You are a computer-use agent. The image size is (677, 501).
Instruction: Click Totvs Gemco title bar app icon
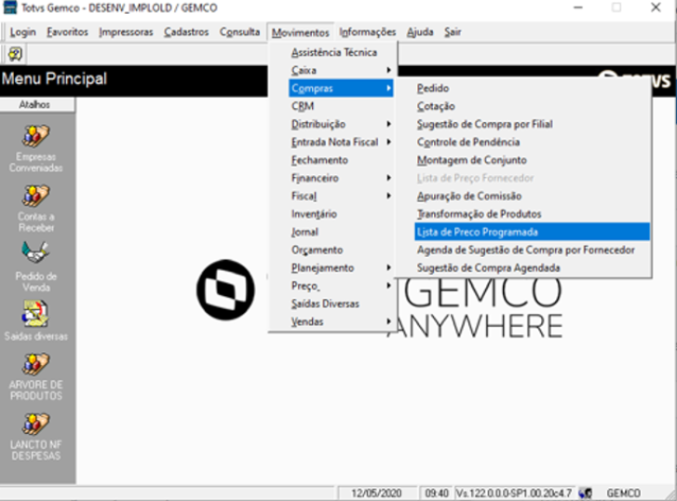tap(9, 7)
